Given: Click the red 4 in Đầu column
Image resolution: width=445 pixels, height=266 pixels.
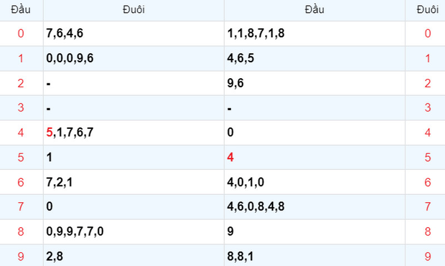Looking at the screenshot, I should click(x=230, y=157).
